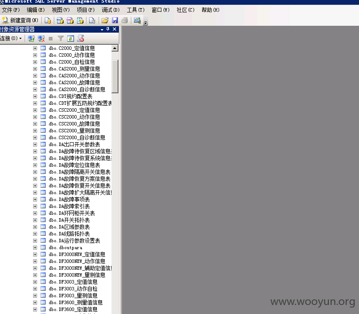Expand dbo.dboutpara node
Viewport: 359px width, 314px height.
pos(35,247)
